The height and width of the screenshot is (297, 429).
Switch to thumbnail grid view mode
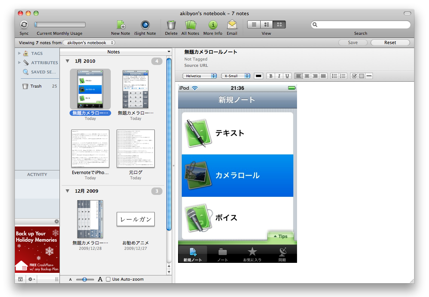point(279,25)
